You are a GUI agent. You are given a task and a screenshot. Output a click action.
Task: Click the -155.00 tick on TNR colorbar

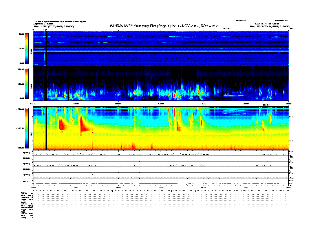[x=20, y=148]
